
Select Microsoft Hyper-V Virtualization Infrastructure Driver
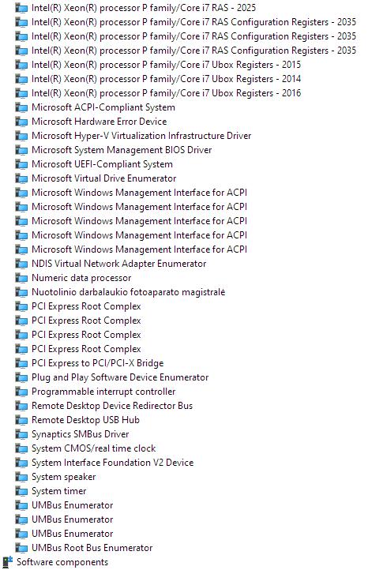click(x=141, y=136)
